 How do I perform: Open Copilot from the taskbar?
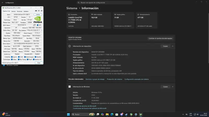[102, 114]
